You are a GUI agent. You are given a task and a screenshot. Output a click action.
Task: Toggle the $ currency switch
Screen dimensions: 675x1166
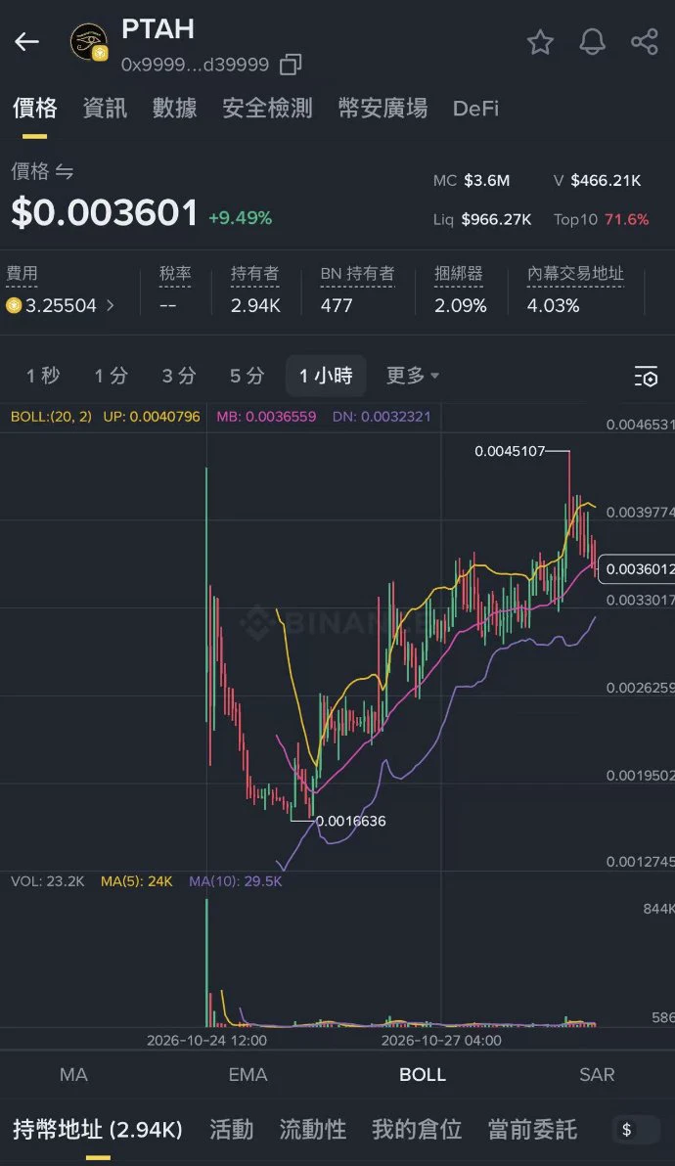click(636, 1130)
